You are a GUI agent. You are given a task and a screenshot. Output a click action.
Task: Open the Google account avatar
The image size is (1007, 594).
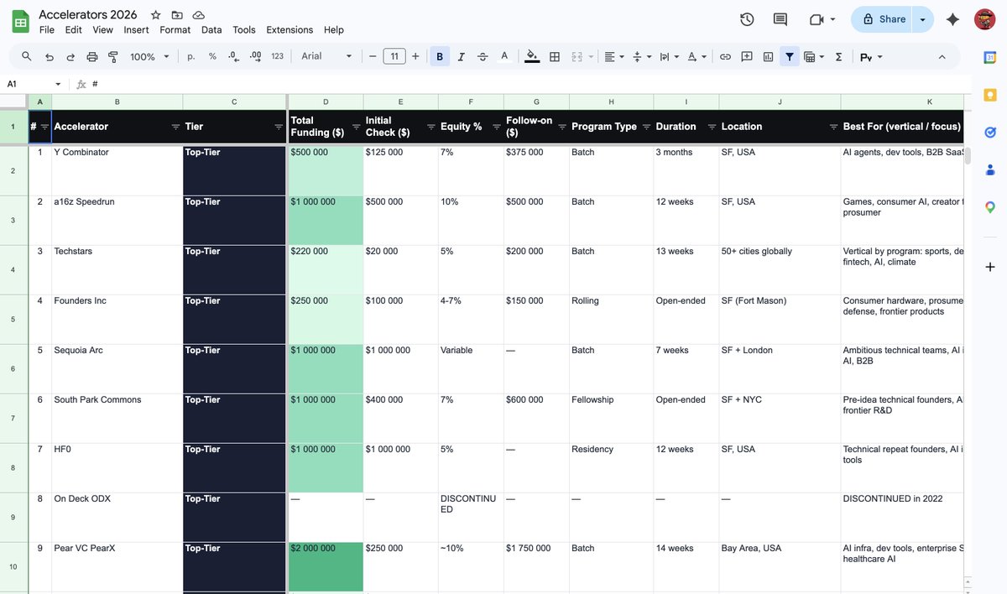pos(985,19)
